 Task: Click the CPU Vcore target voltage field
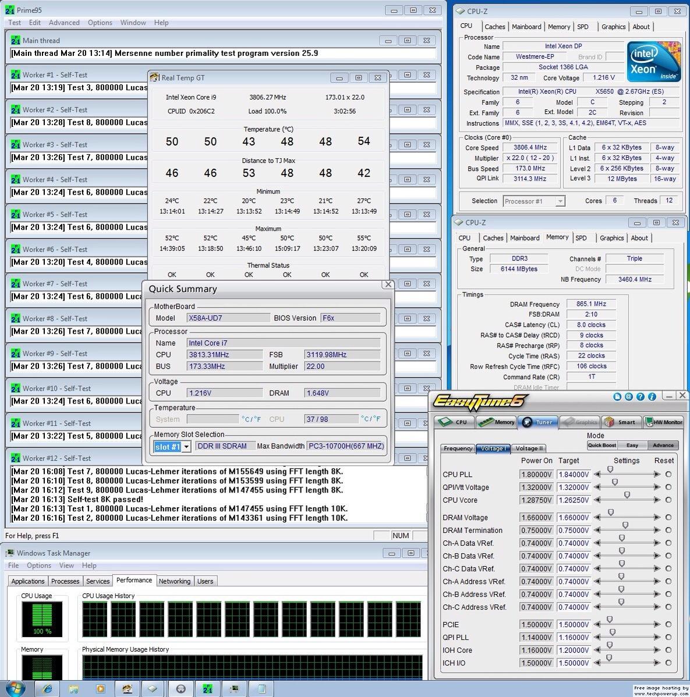[574, 500]
